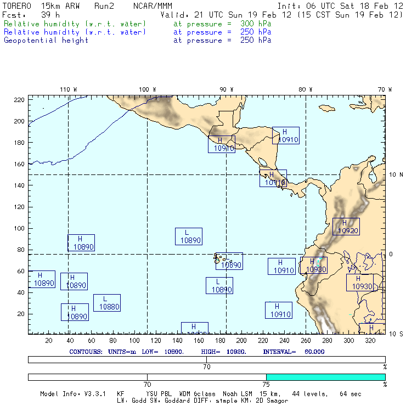Select the 'L 10880' low pressure label box
The width and height of the screenshot is (406, 406).
[107, 303]
